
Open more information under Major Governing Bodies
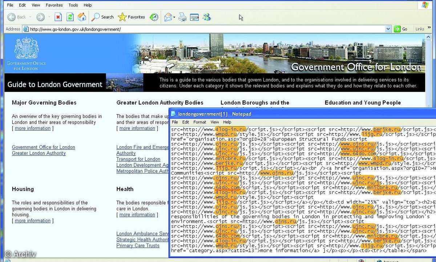click(33, 128)
